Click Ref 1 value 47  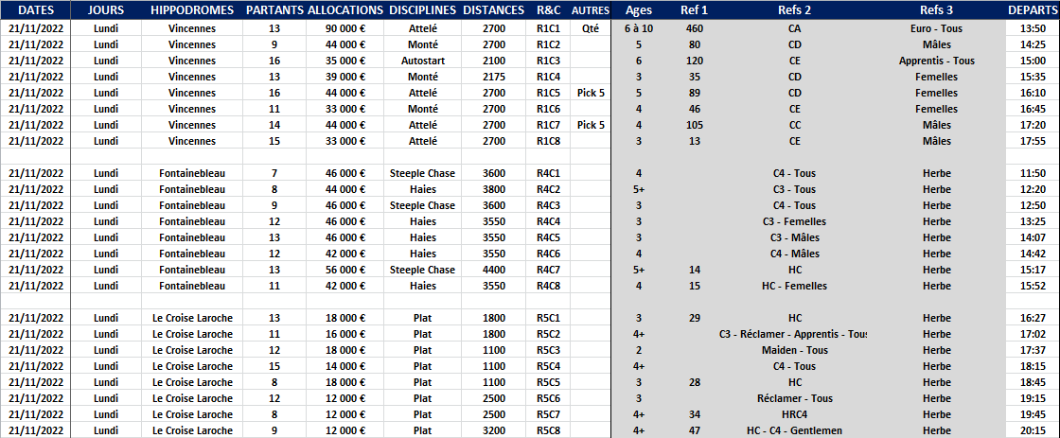(694, 430)
